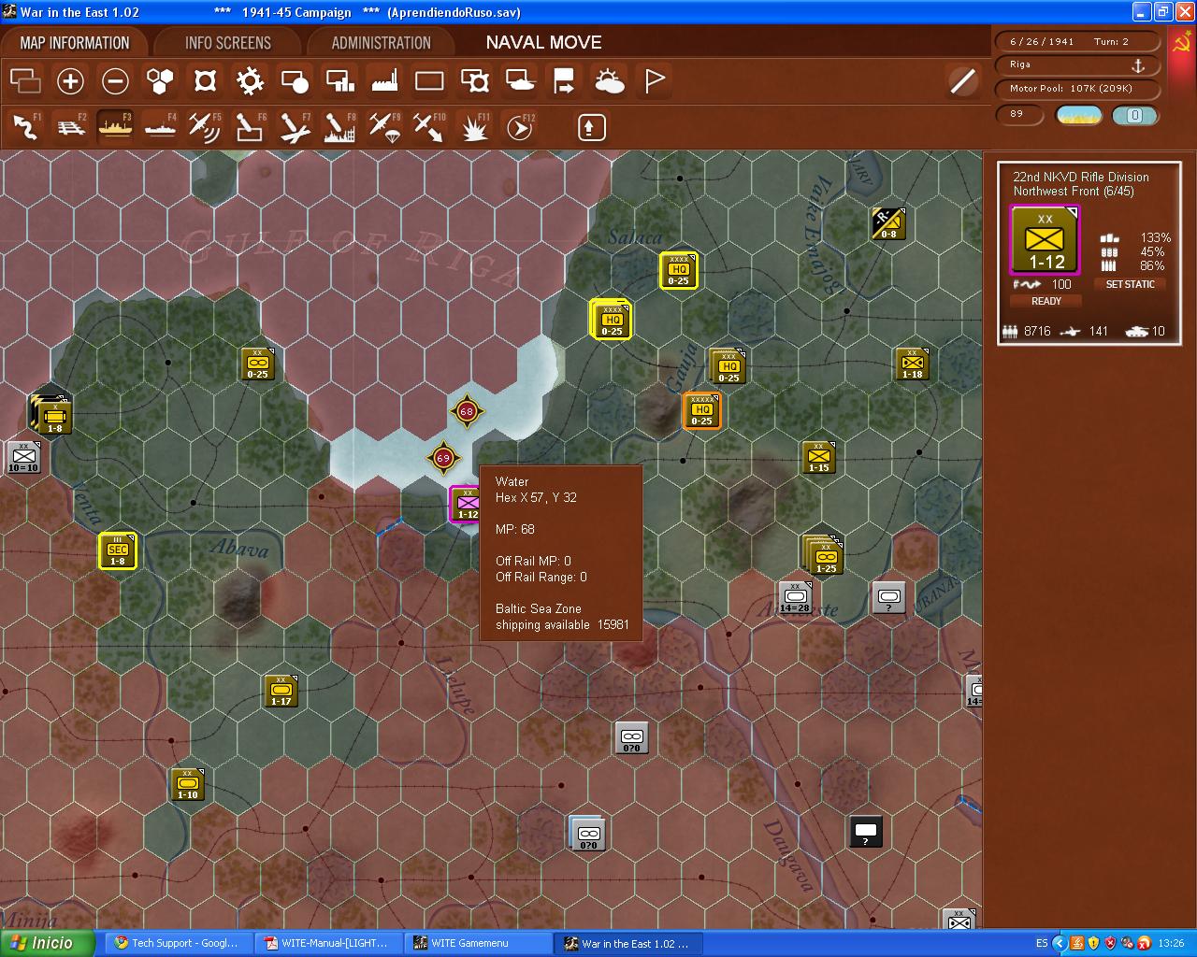Toggle the factory locations icon
This screenshot has width=1197, height=957.
(x=384, y=81)
